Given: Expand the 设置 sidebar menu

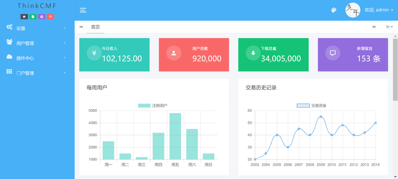Looking at the screenshot, I should tap(37, 28).
